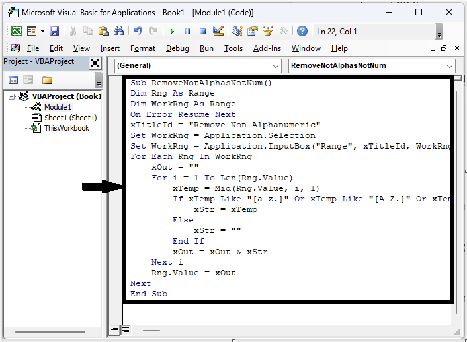The width and height of the screenshot is (467, 342).
Task: Open Project Explorer icon in toolbar
Action: tap(237, 31)
